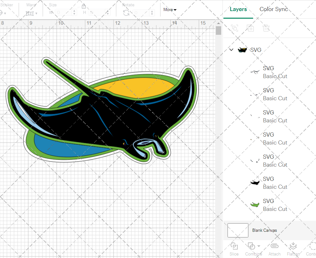Click the Combine tool icon

[x=251, y=246]
